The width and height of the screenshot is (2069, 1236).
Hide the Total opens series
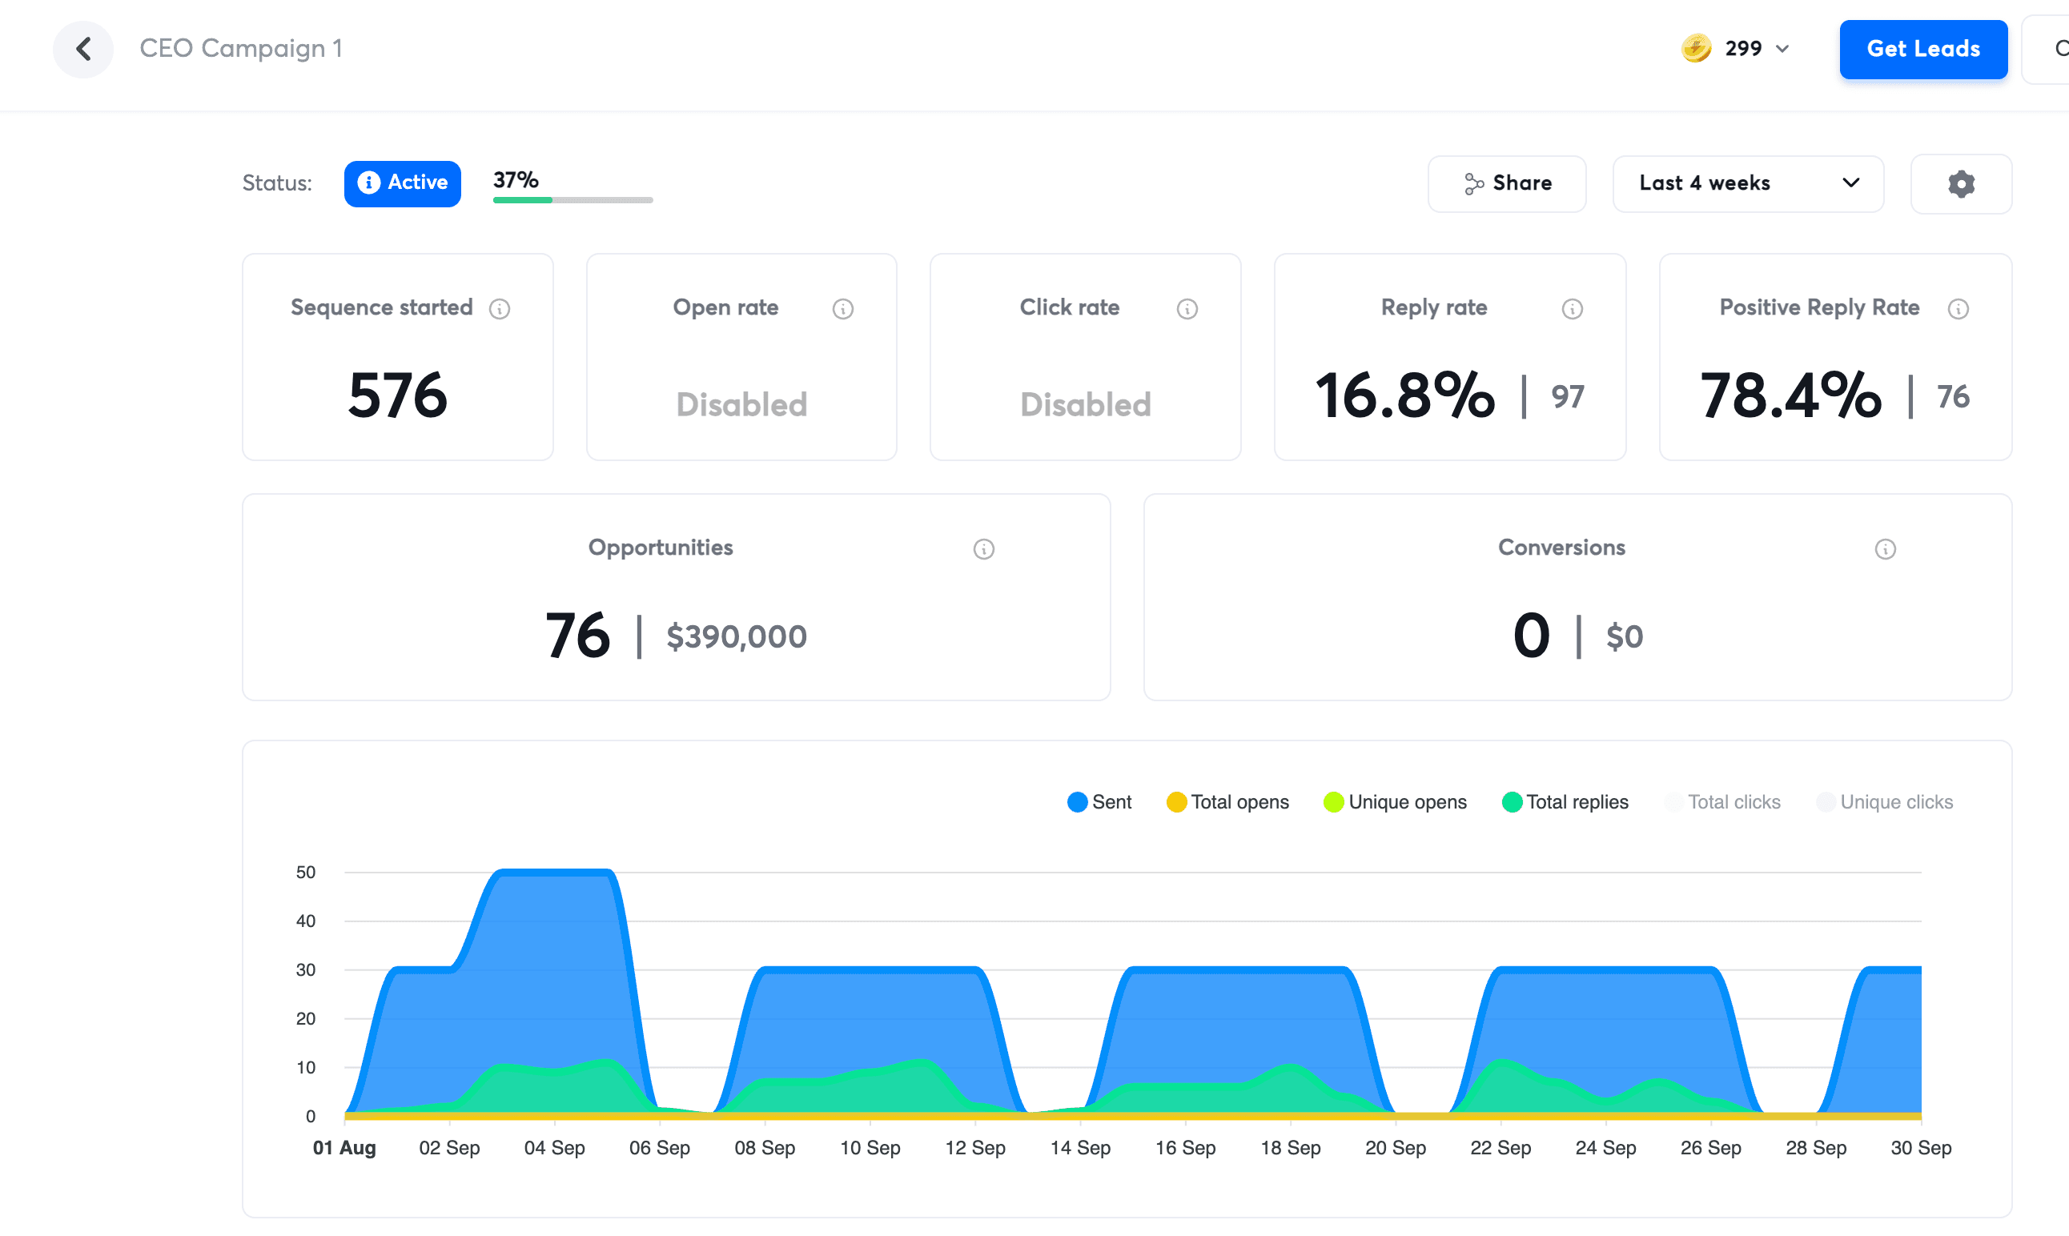tap(1227, 801)
